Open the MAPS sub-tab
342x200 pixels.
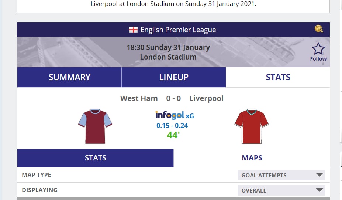(x=252, y=158)
